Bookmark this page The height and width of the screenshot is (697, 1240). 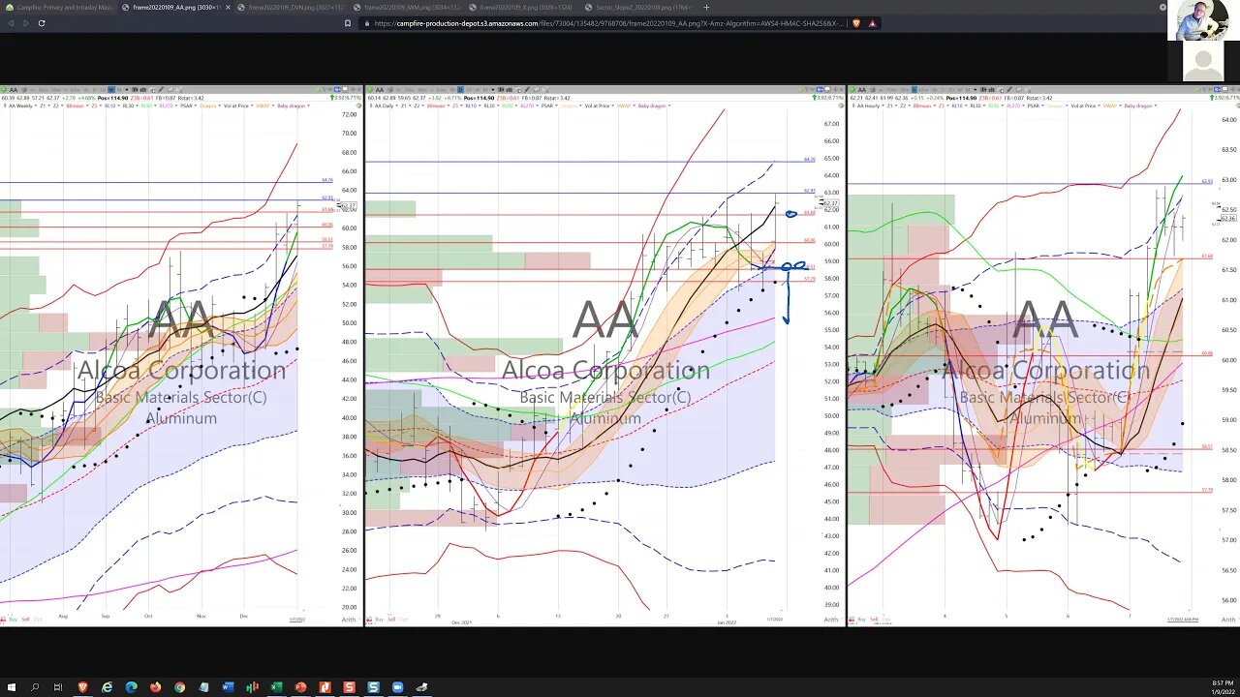click(348, 23)
